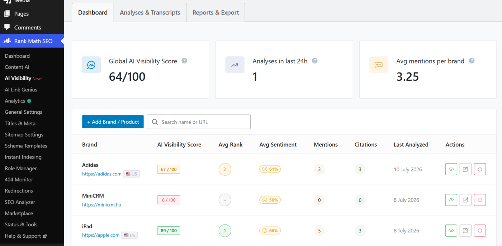Click the Global AI Visibility Score pulse icon
502x246 pixels.
91,65
